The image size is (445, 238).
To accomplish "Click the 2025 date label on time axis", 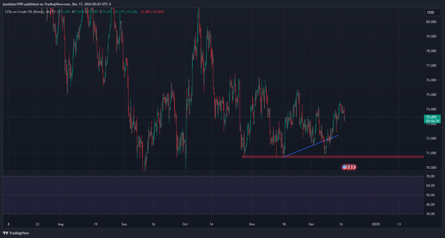I will coord(376,224).
